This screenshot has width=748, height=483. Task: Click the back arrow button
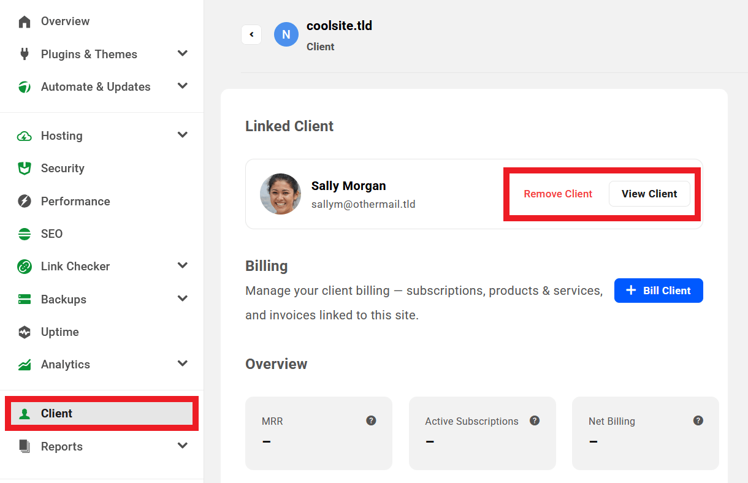[251, 35]
